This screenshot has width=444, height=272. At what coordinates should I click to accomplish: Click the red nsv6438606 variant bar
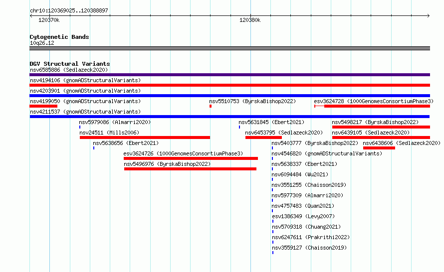tap(379, 148)
